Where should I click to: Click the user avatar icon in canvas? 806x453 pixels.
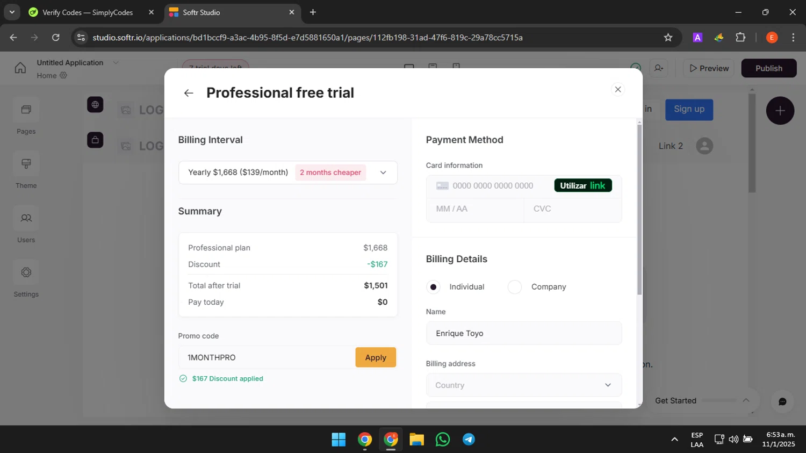tap(704, 146)
